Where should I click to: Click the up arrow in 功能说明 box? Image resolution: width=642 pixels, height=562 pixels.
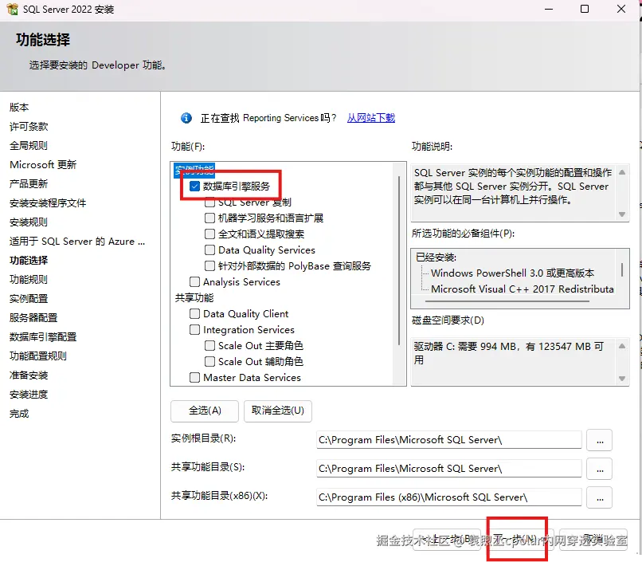pyautogui.click(x=622, y=172)
